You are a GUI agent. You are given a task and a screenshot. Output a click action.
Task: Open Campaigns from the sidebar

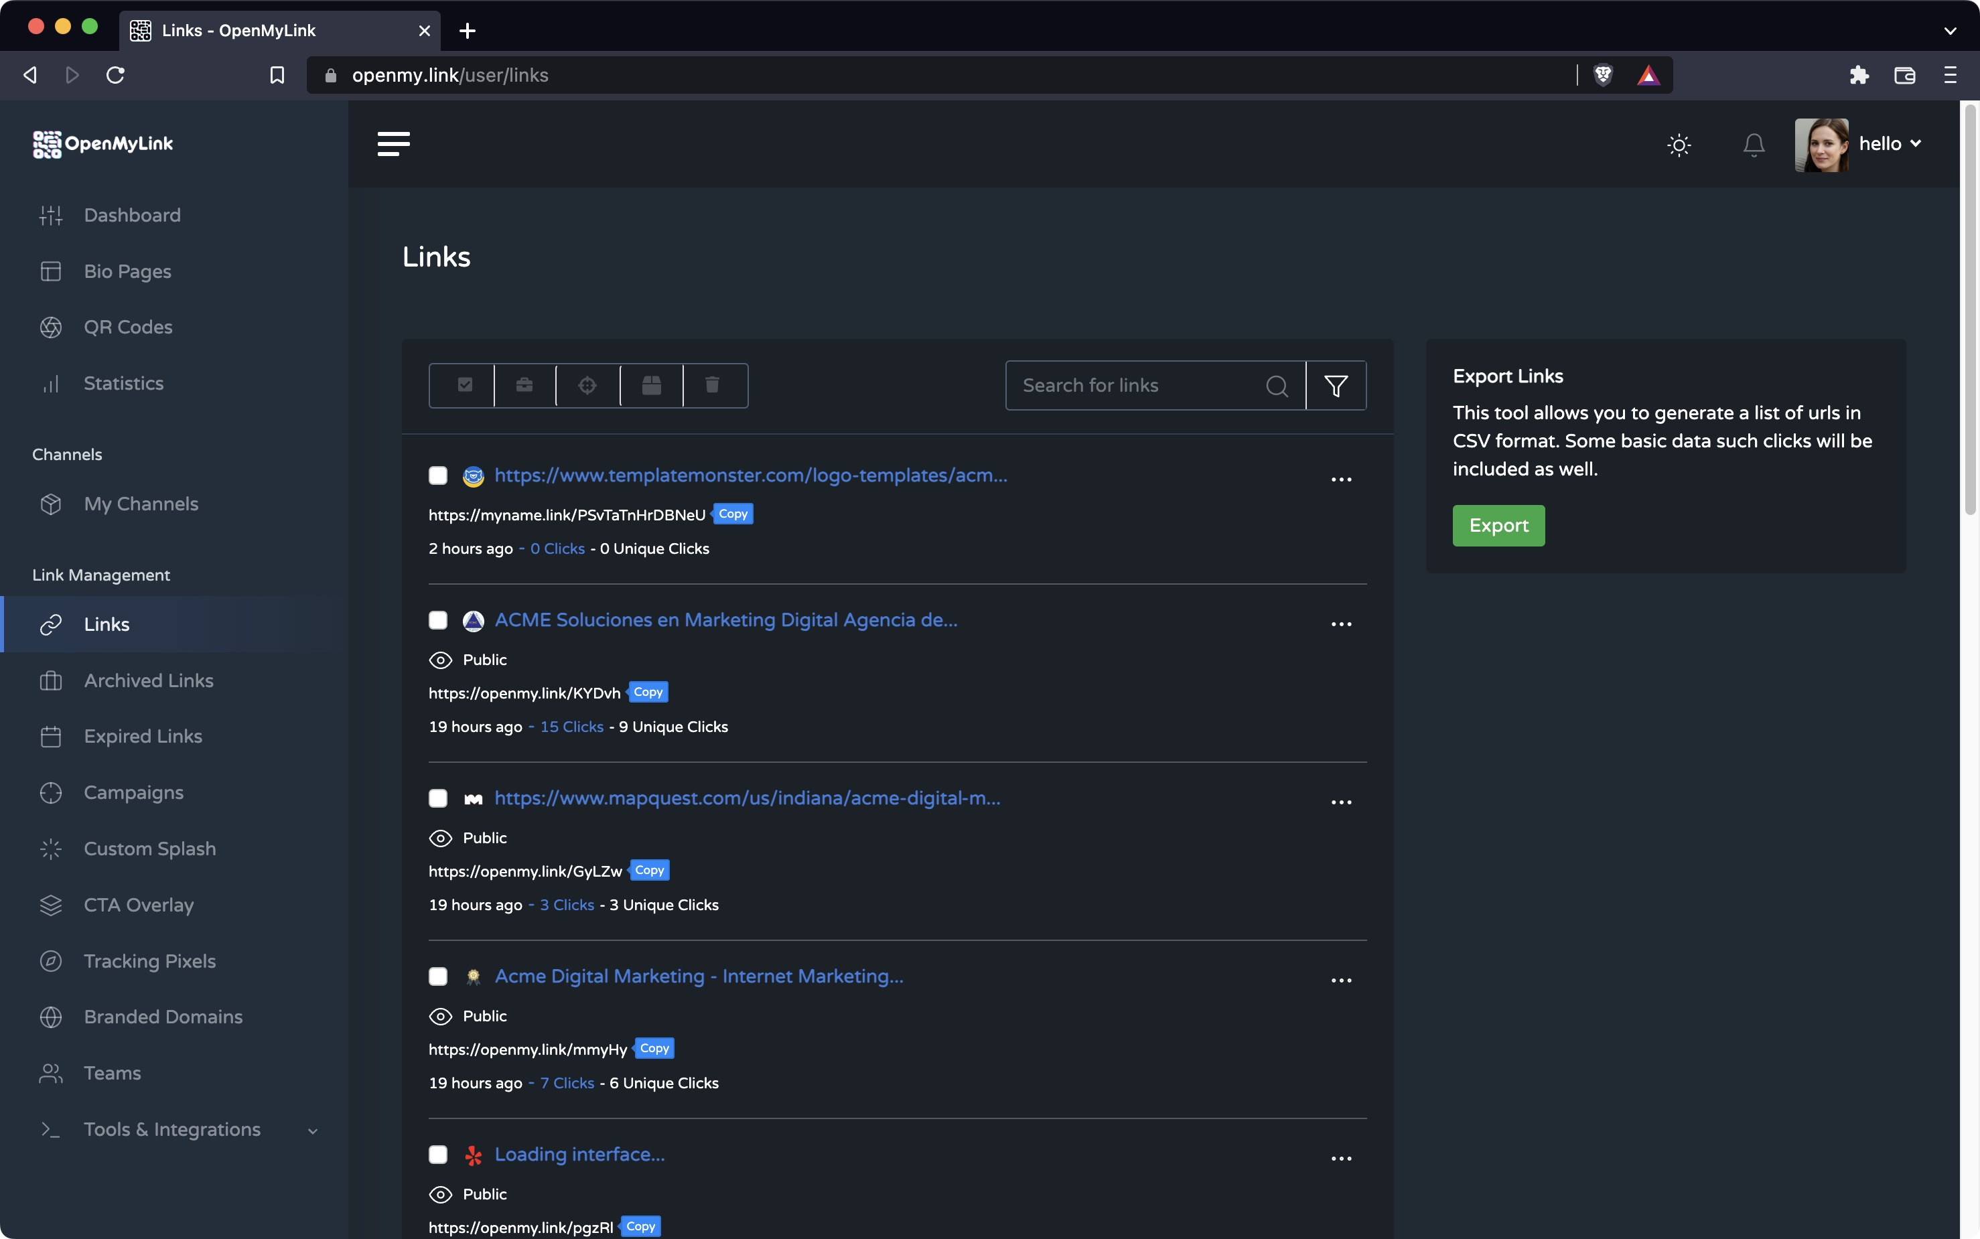133,792
